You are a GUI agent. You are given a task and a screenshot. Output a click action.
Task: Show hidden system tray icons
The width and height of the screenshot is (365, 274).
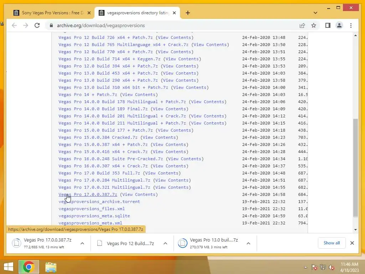click(x=305, y=267)
